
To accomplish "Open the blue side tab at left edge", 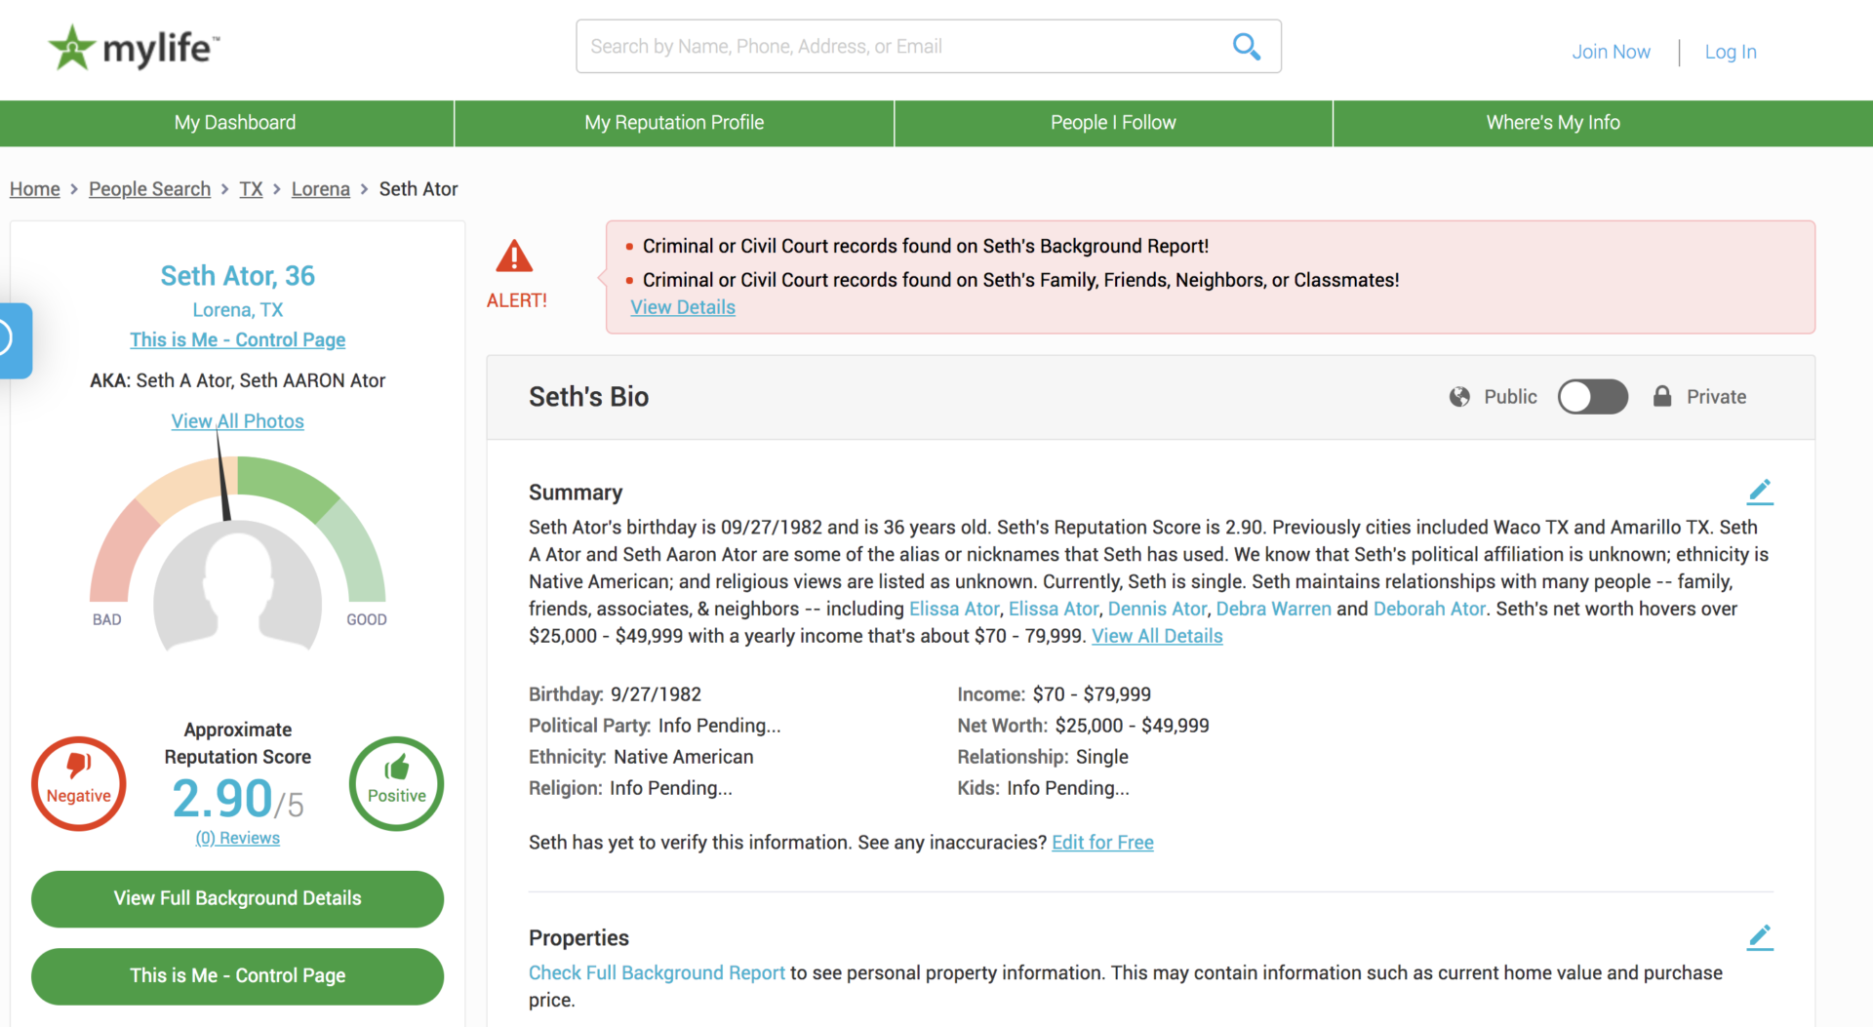I will tap(16, 340).
